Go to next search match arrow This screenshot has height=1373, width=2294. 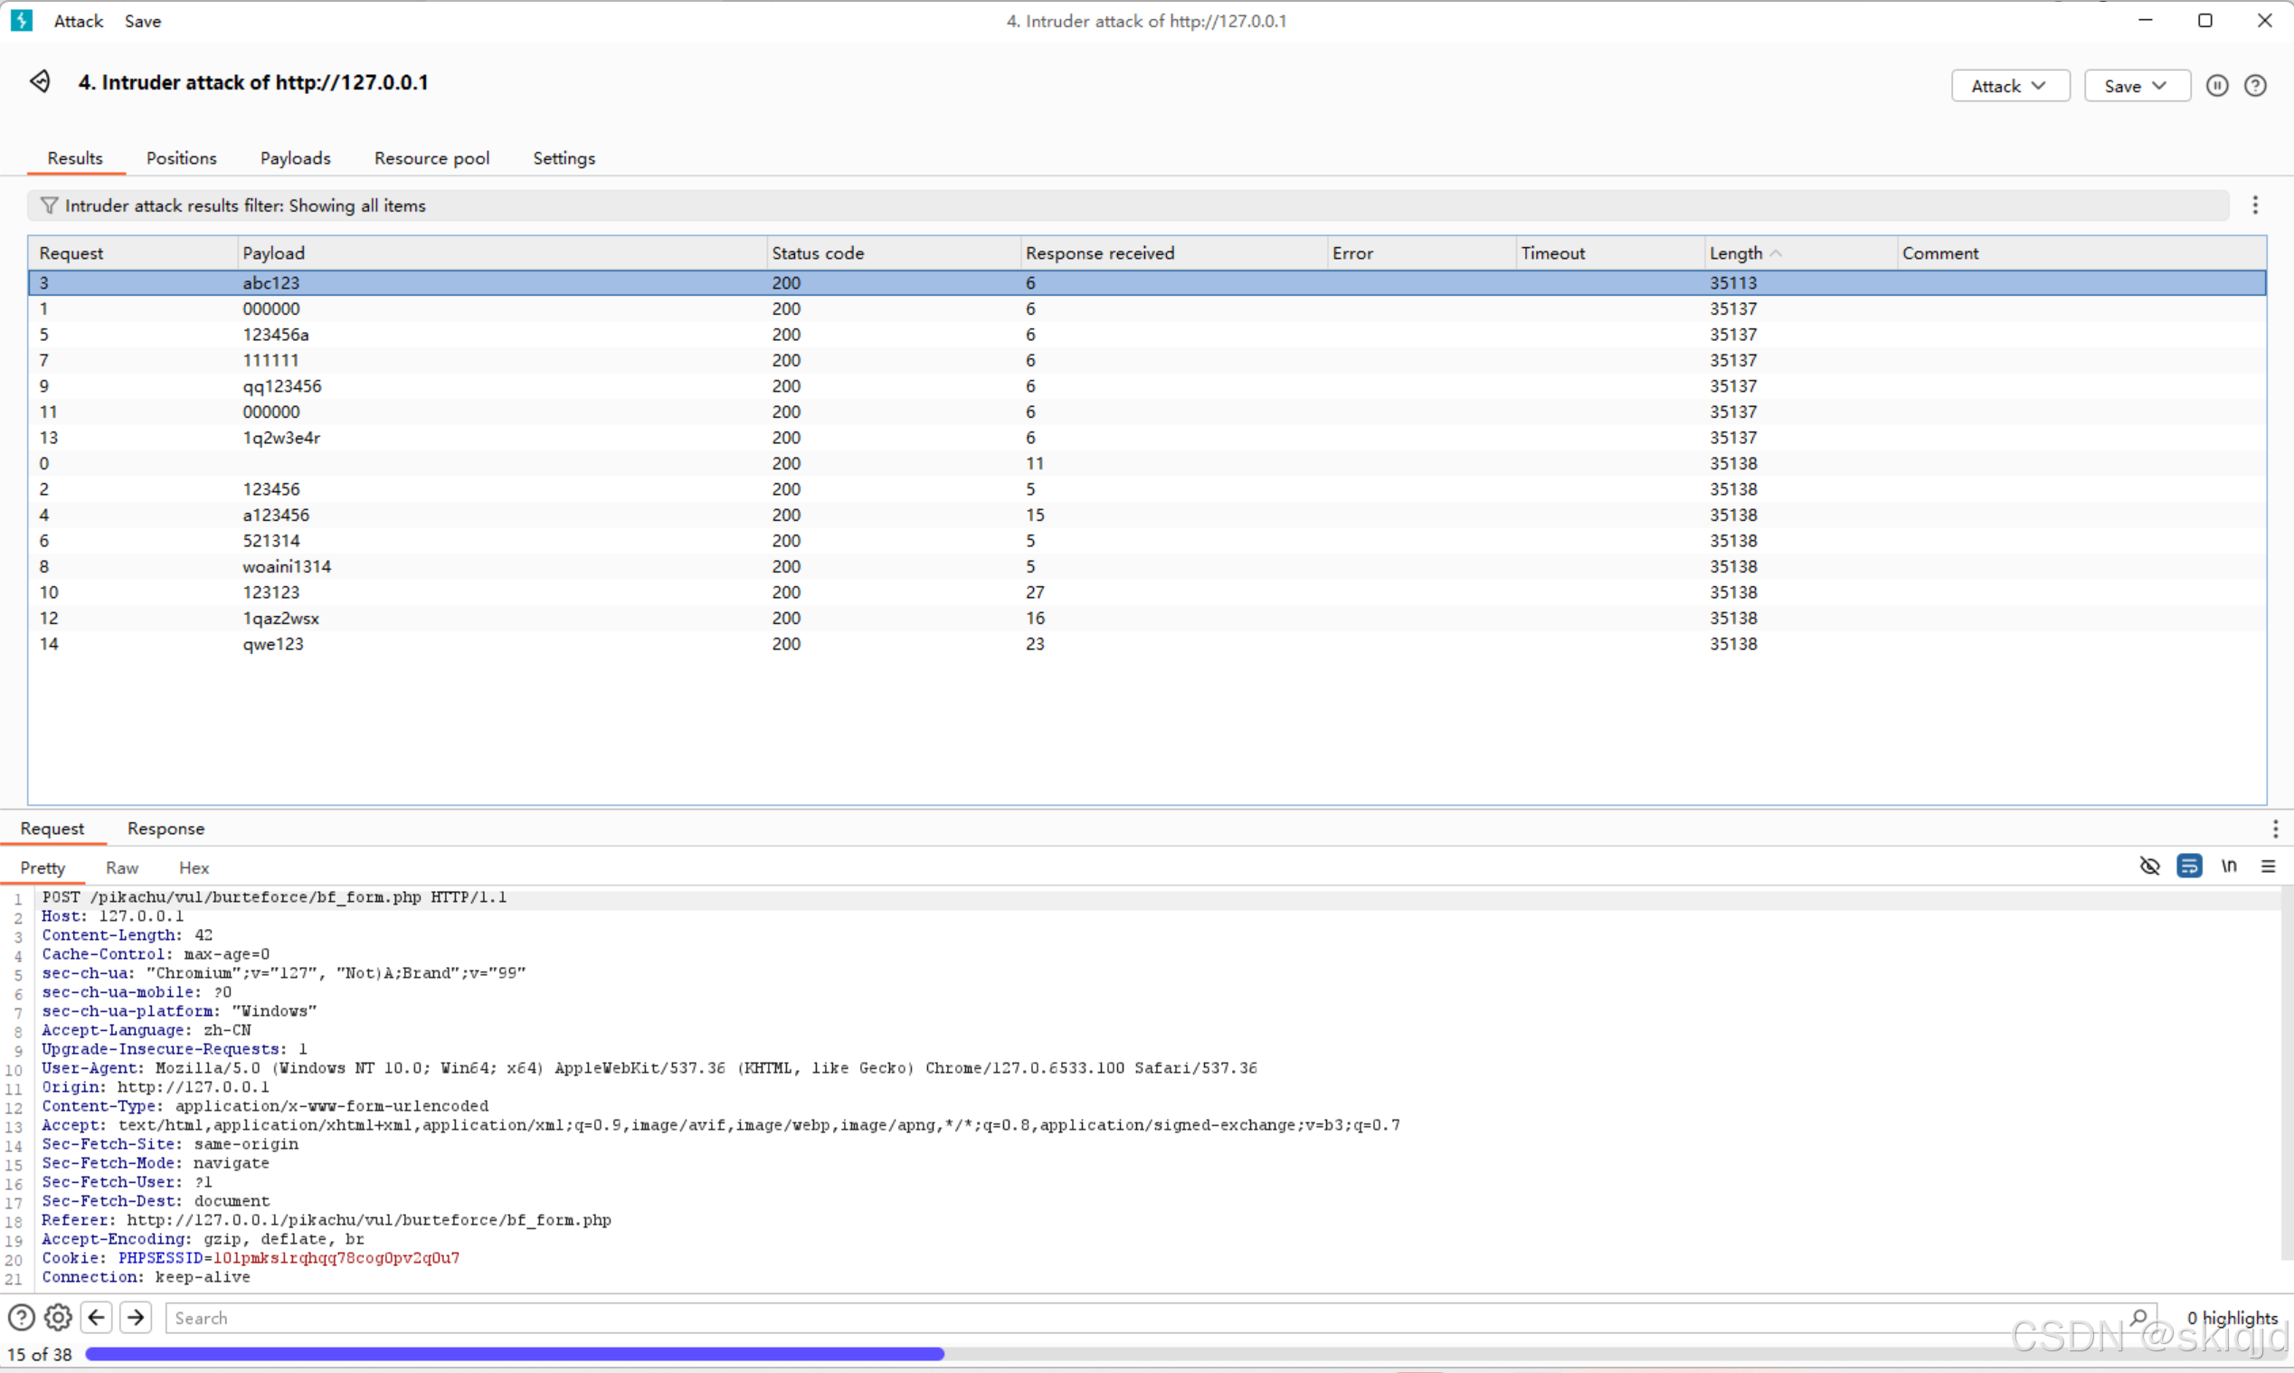coord(136,1318)
